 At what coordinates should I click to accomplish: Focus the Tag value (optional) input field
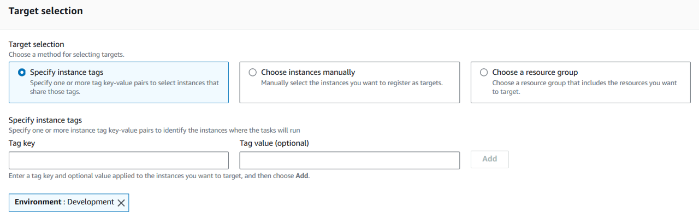pyautogui.click(x=349, y=161)
